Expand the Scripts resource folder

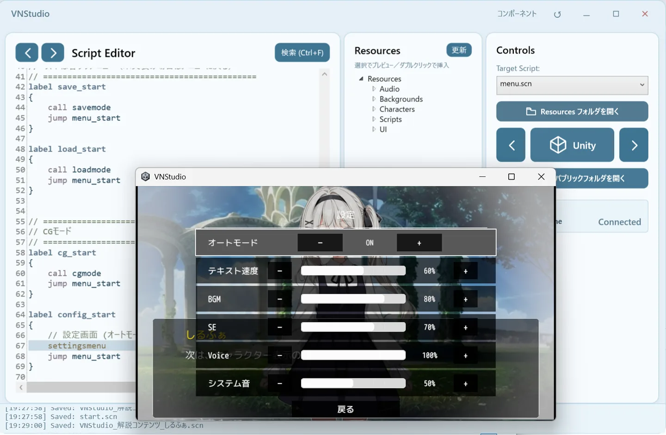[x=374, y=119]
